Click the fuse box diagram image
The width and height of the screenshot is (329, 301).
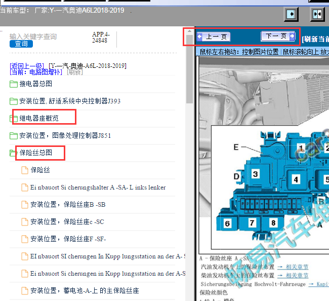point(264,156)
